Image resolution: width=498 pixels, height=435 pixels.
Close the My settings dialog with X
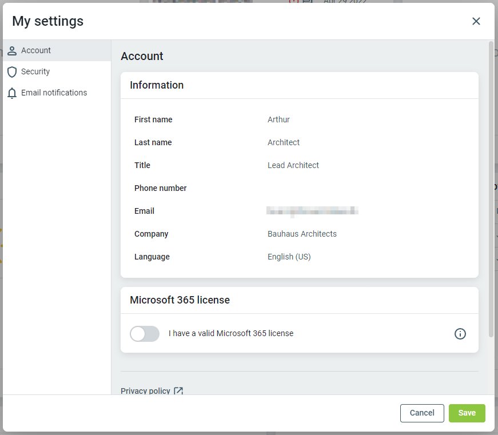476,21
